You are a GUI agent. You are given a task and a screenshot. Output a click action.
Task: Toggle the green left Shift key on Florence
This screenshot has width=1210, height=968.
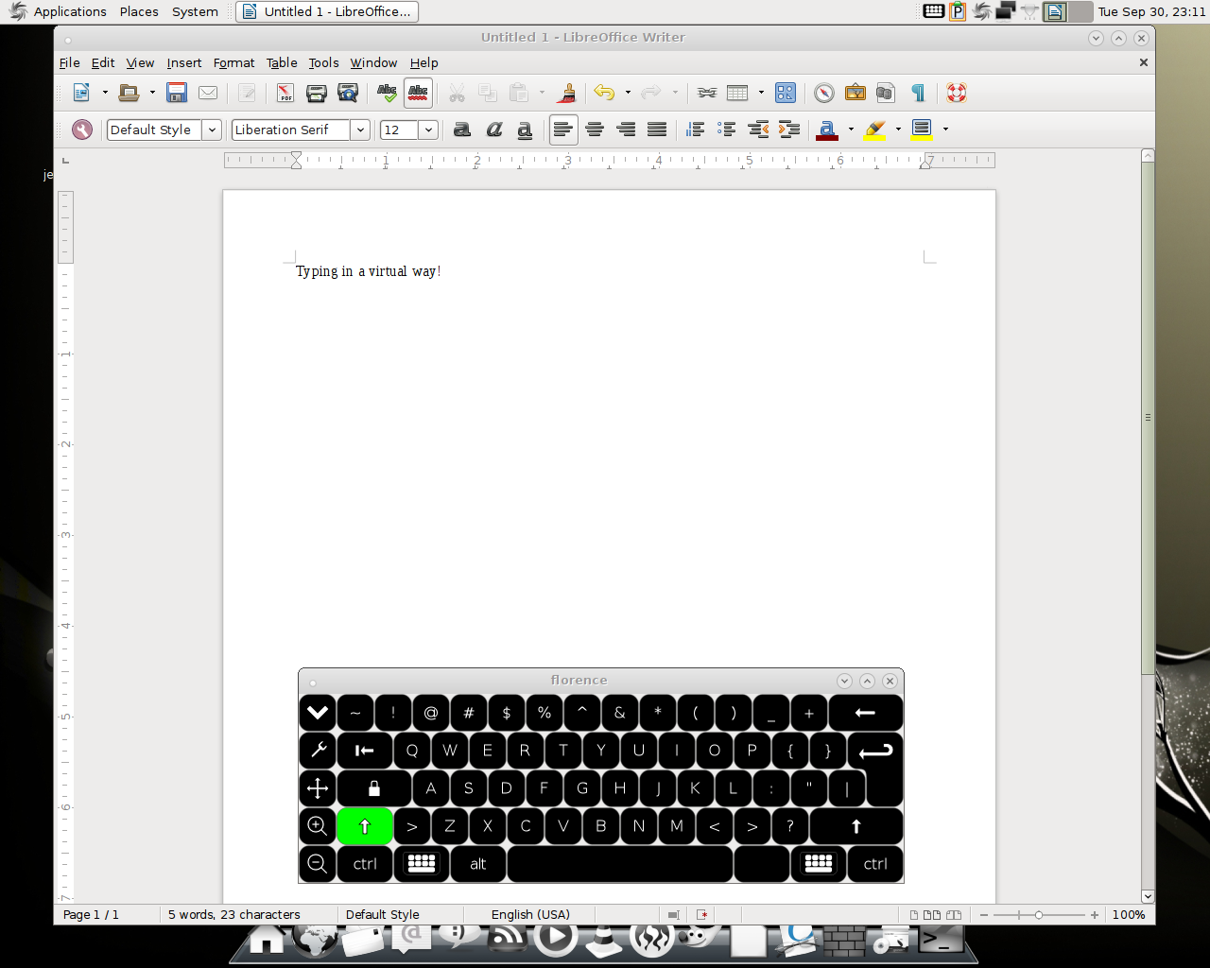click(365, 826)
